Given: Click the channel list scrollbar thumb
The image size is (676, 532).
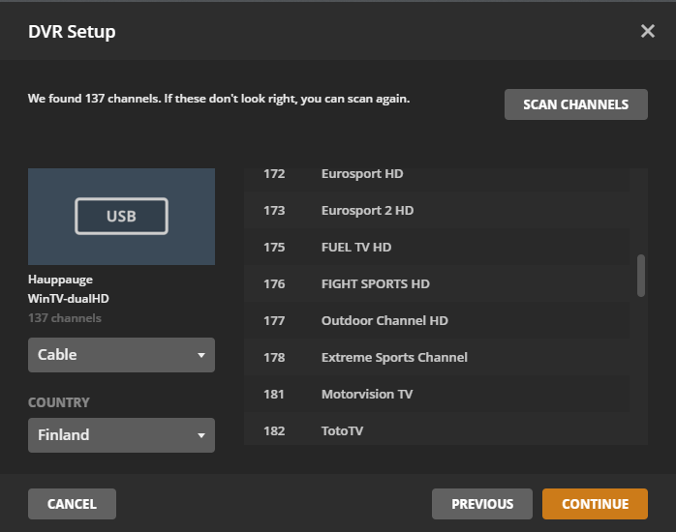Looking at the screenshot, I should pyautogui.click(x=640, y=276).
